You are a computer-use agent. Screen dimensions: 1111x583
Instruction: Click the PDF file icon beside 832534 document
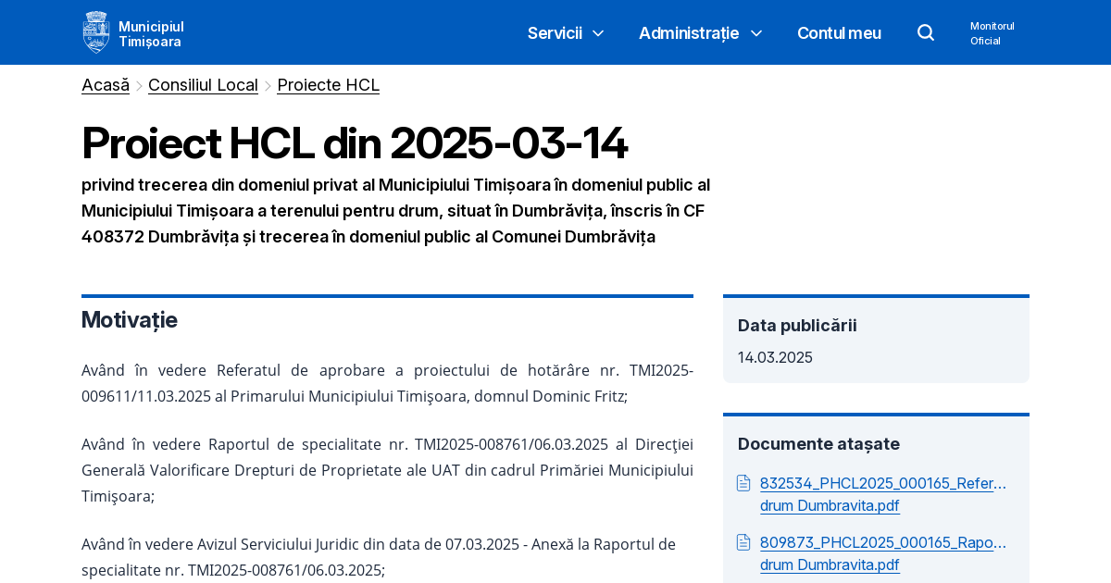point(743,482)
